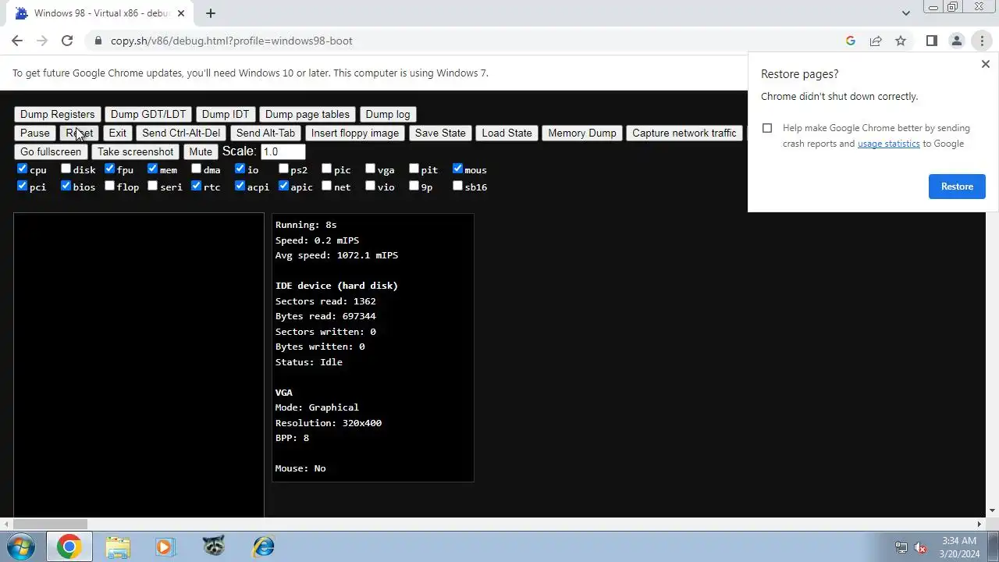Image resolution: width=999 pixels, height=562 pixels.
Task: Uncheck the mem logging checkbox
Action: (153, 169)
